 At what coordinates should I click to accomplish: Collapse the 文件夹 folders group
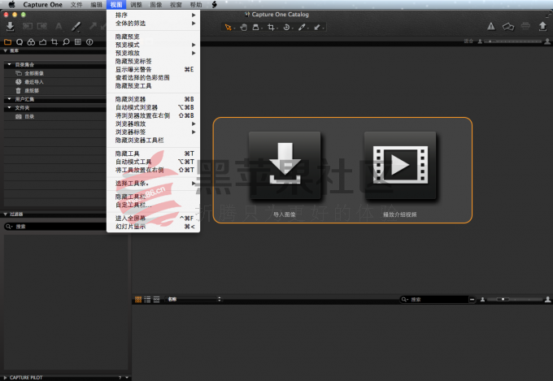point(9,107)
